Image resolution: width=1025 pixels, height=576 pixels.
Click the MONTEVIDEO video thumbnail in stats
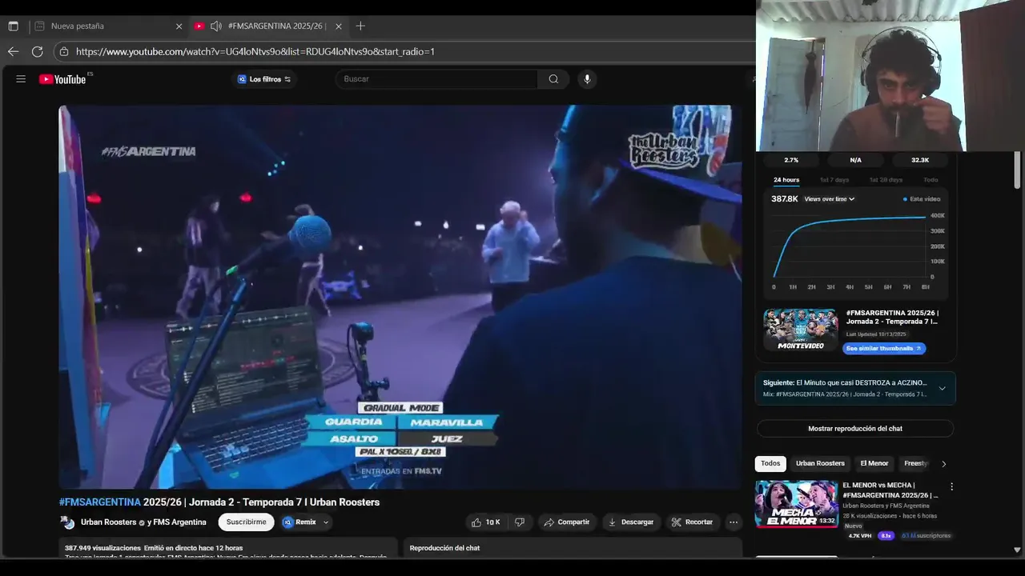tap(801, 330)
